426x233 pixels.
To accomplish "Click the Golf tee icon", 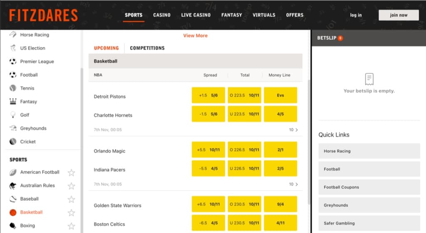I will [x=13, y=115].
